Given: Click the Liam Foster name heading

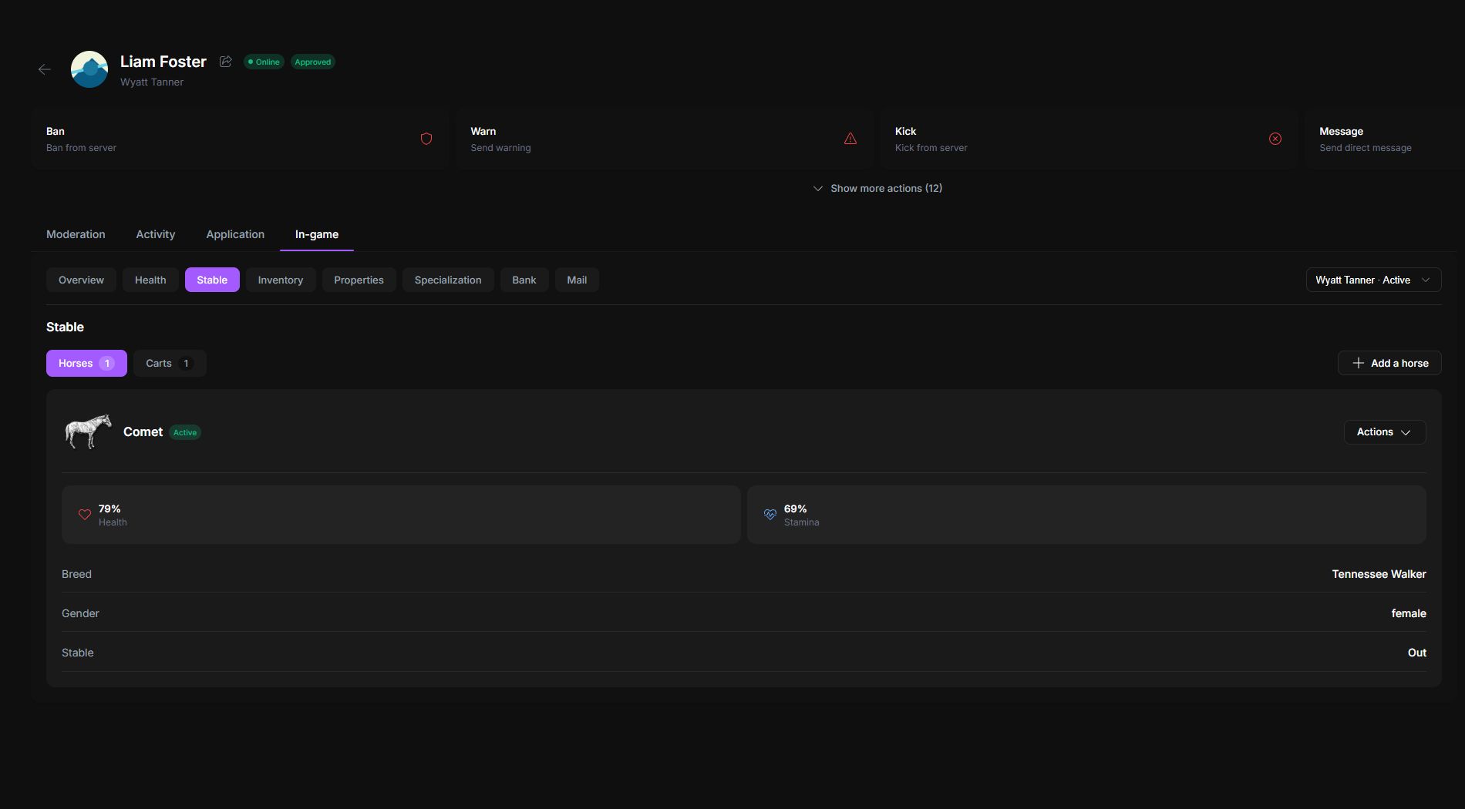Looking at the screenshot, I should coord(163,62).
